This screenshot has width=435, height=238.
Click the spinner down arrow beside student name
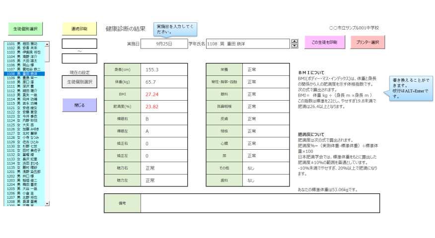click(x=294, y=46)
